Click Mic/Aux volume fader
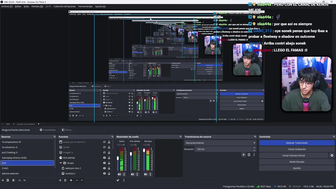 pos(144,150)
